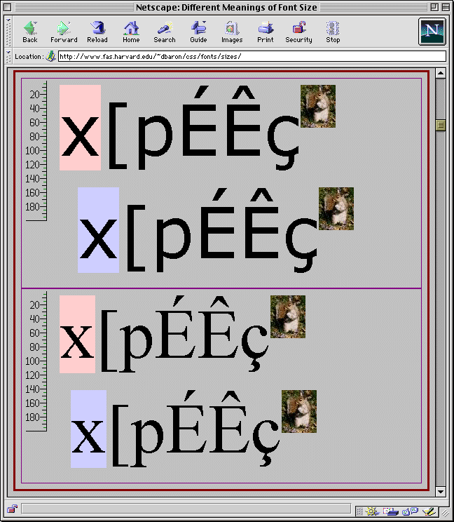
Task: Collapse the navigation toolbar using its grip
Action: pyautogui.click(x=10, y=32)
